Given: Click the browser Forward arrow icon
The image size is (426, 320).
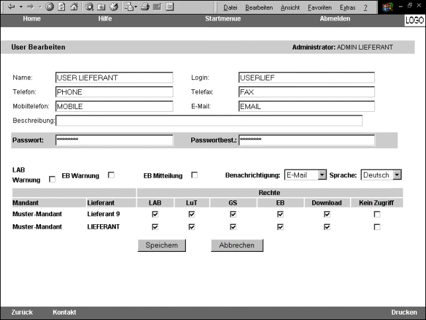Looking at the screenshot, I should pyautogui.click(x=30, y=7).
